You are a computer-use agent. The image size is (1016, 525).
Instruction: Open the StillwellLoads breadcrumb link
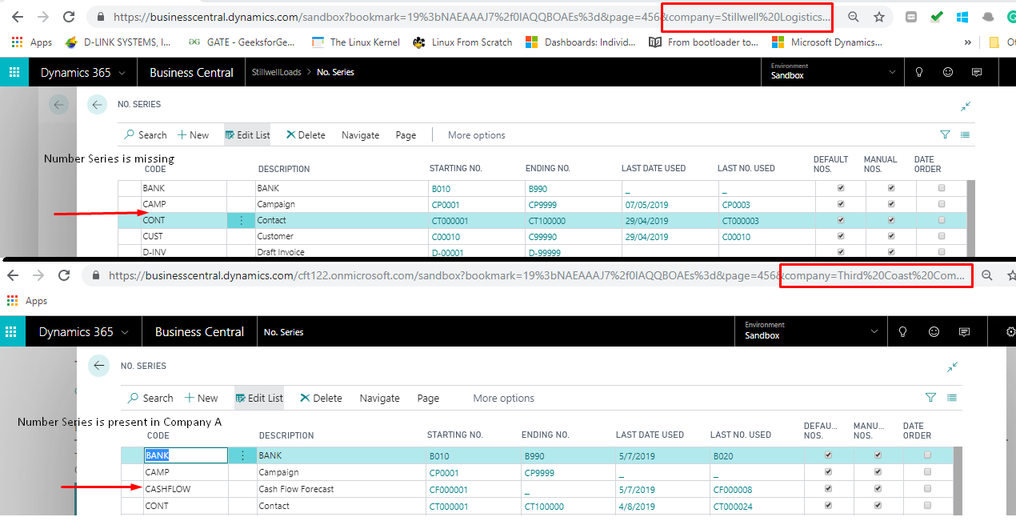276,72
